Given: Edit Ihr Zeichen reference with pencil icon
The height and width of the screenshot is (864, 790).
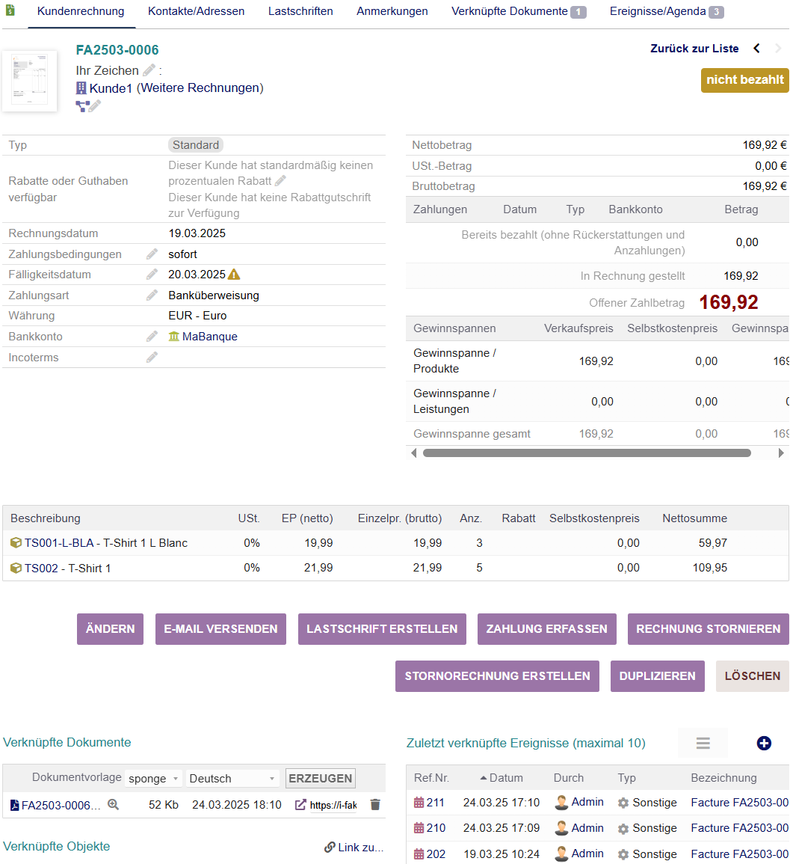Looking at the screenshot, I should pyautogui.click(x=149, y=70).
